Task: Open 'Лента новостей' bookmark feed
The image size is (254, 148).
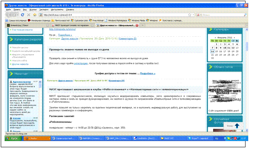Action: [x=61, y=20]
